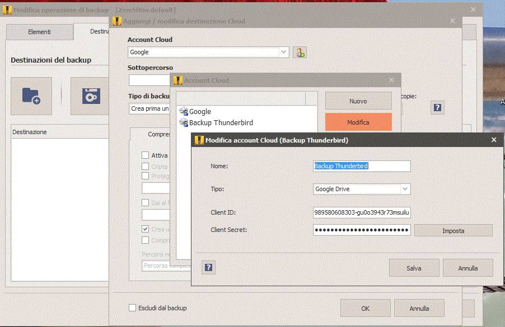The image size is (505, 327).
Task: Click the Nuovo button
Action: pos(358,101)
